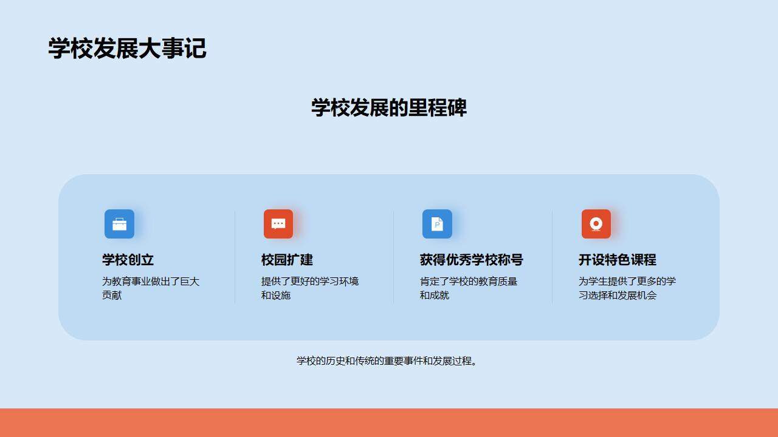This screenshot has height=437, width=778.
Task: Select the description 肯定了学校的教育质量和成就
Action: click(x=469, y=288)
